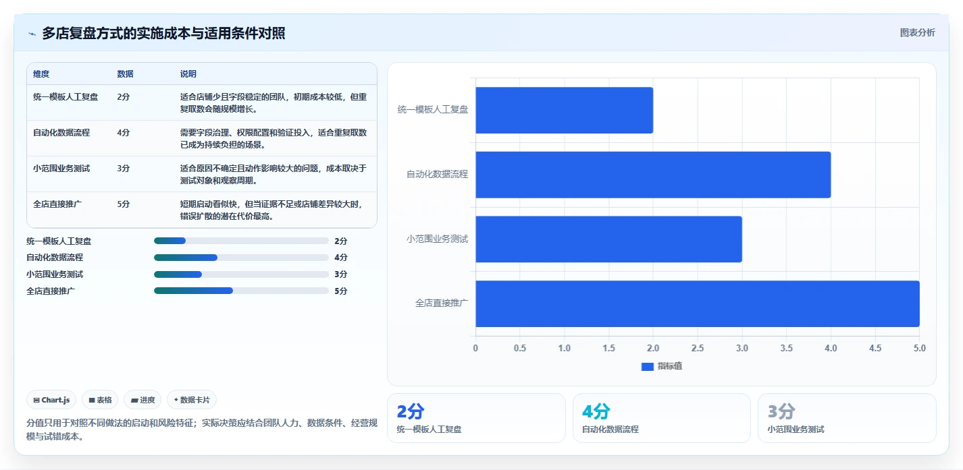Click the 小范围业务测试 chart axis label
Image resolution: width=963 pixels, height=470 pixels.
438,239
